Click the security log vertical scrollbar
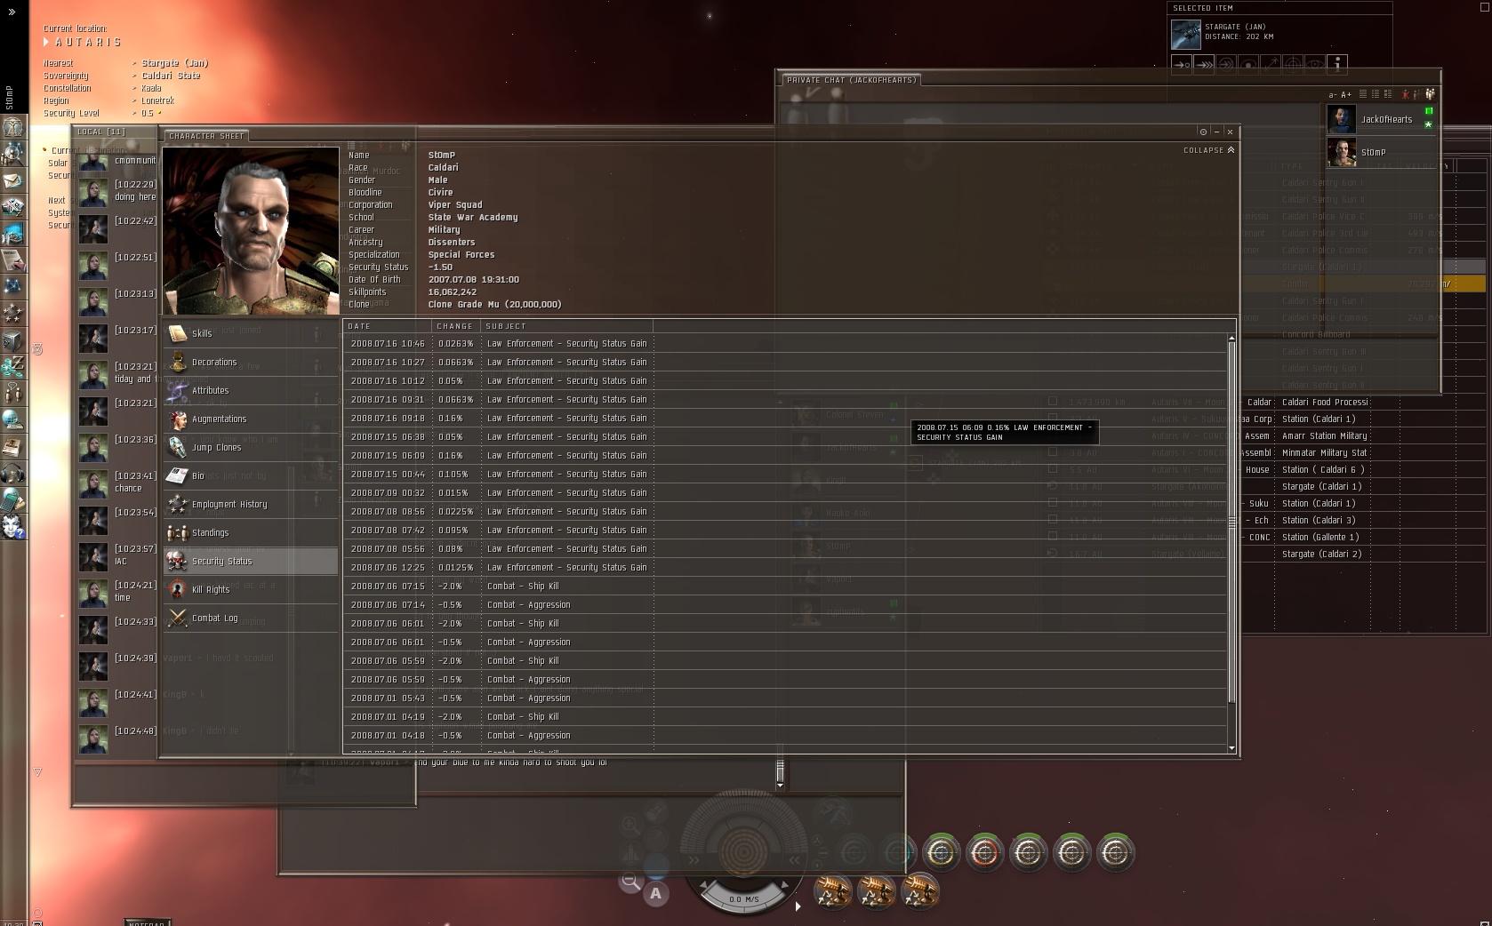This screenshot has width=1492, height=926. (x=1231, y=523)
